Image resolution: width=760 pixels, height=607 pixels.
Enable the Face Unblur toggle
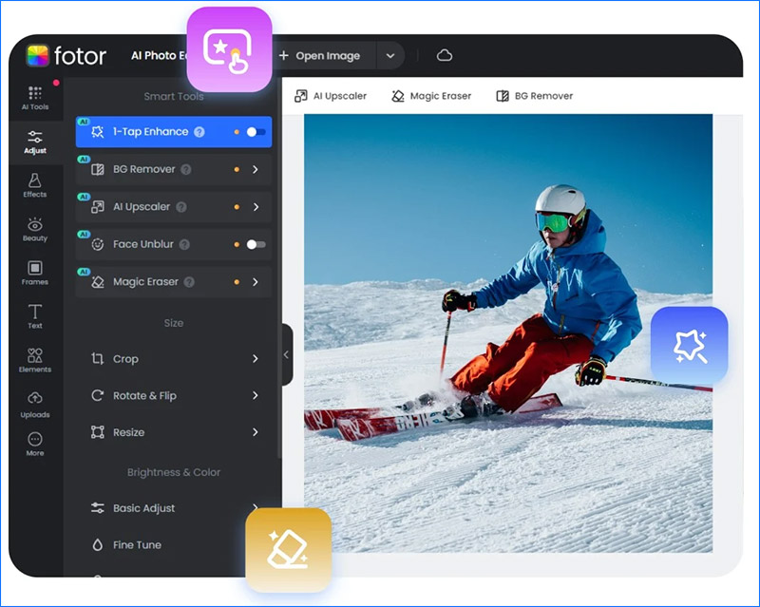[256, 244]
